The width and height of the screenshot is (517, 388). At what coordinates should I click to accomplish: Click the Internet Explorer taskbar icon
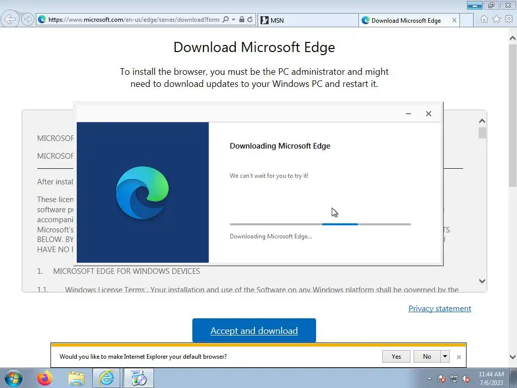[x=106, y=378]
